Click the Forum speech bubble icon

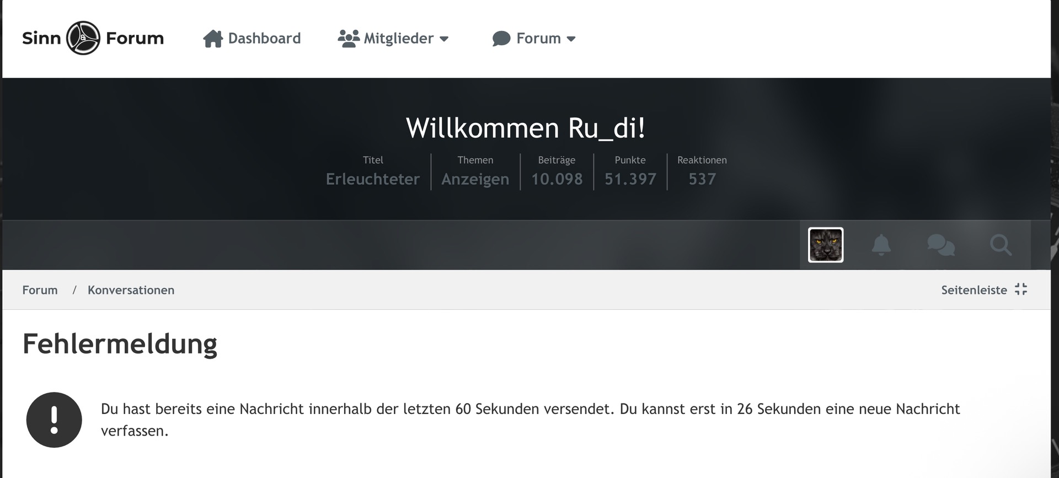501,39
